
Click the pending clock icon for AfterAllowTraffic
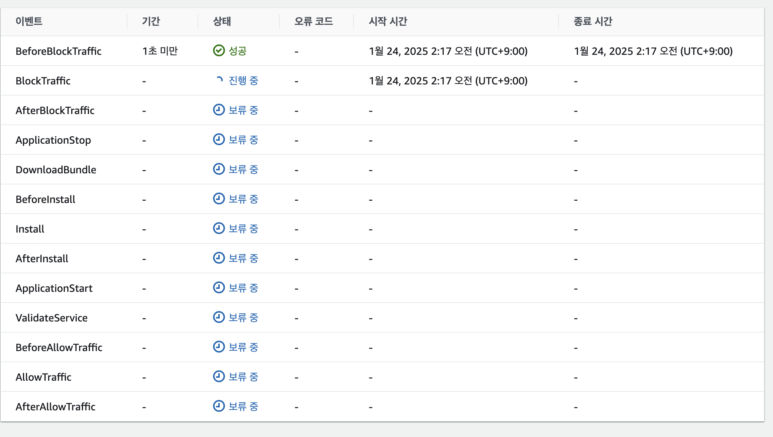[x=219, y=406]
